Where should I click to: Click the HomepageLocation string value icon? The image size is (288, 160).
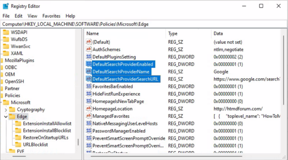[x=88, y=109]
